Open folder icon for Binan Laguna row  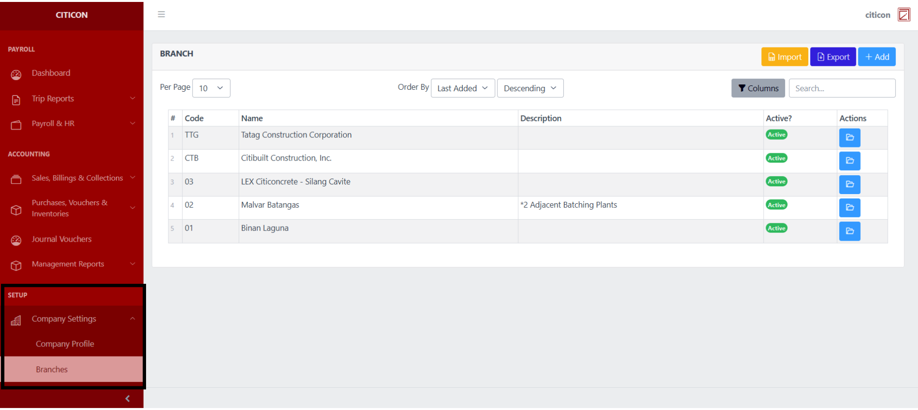pyautogui.click(x=849, y=231)
